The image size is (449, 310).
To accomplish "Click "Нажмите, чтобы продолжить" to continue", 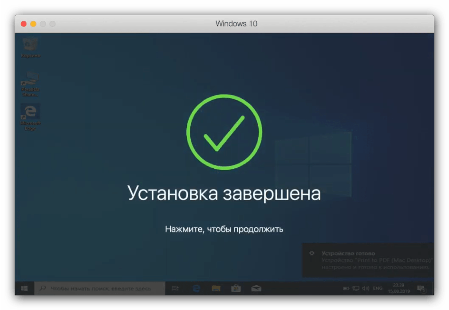I will click(x=224, y=229).
